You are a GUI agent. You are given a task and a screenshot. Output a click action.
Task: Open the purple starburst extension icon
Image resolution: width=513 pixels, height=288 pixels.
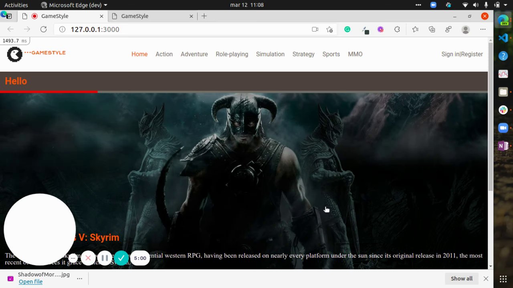click(x=380, y=29)
